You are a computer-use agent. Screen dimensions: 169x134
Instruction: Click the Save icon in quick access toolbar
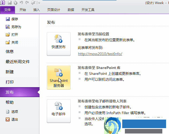[10, 3]
